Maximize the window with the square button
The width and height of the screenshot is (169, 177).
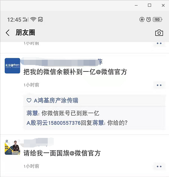pyautogui.click(x=150, y=5)
